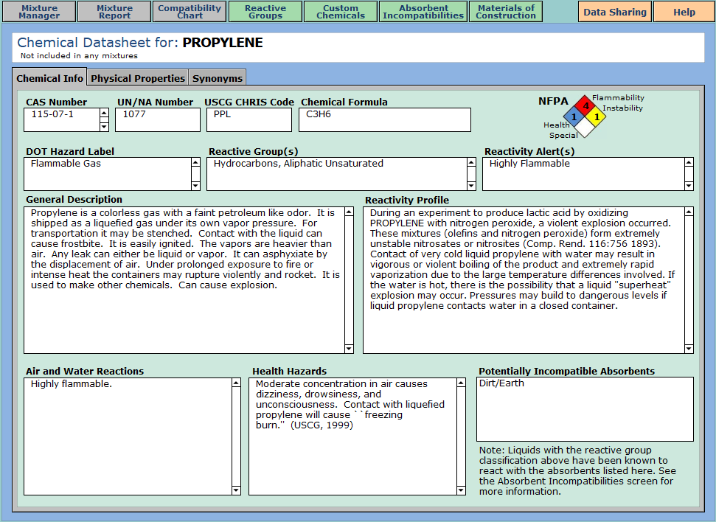Click the CAS Number field
716x522 pixels.
click(x=62, y=119)
